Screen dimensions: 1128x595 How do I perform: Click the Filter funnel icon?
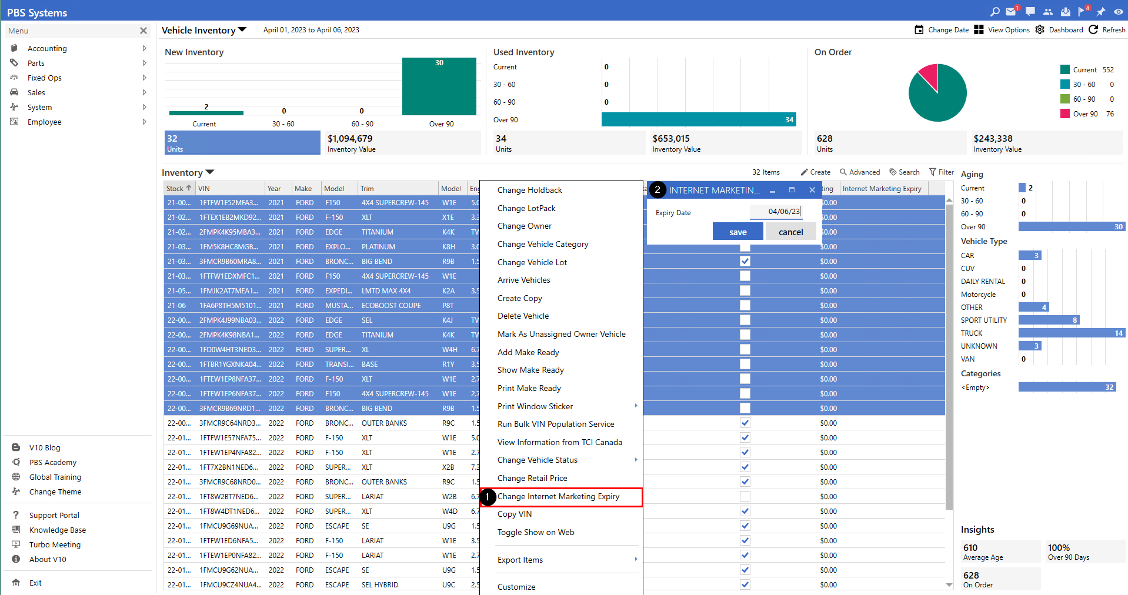point(933,172)
